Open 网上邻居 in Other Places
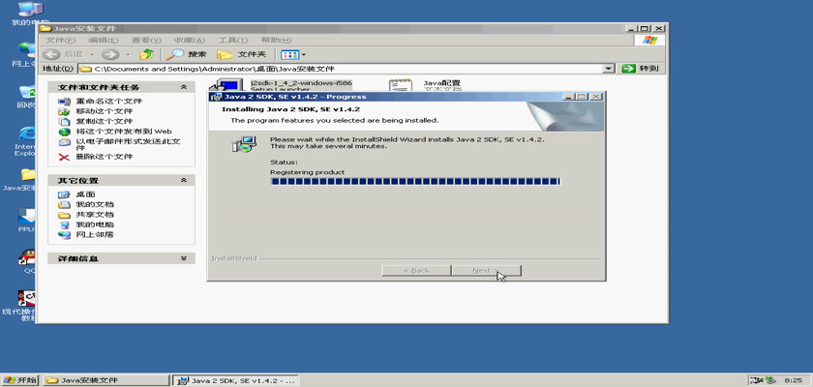 pos(95,235)
